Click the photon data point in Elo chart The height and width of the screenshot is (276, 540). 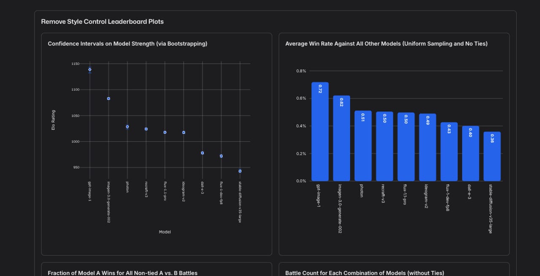(x=127, y=127)
